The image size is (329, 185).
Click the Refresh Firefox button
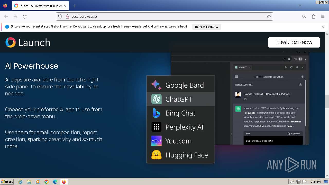206,27
